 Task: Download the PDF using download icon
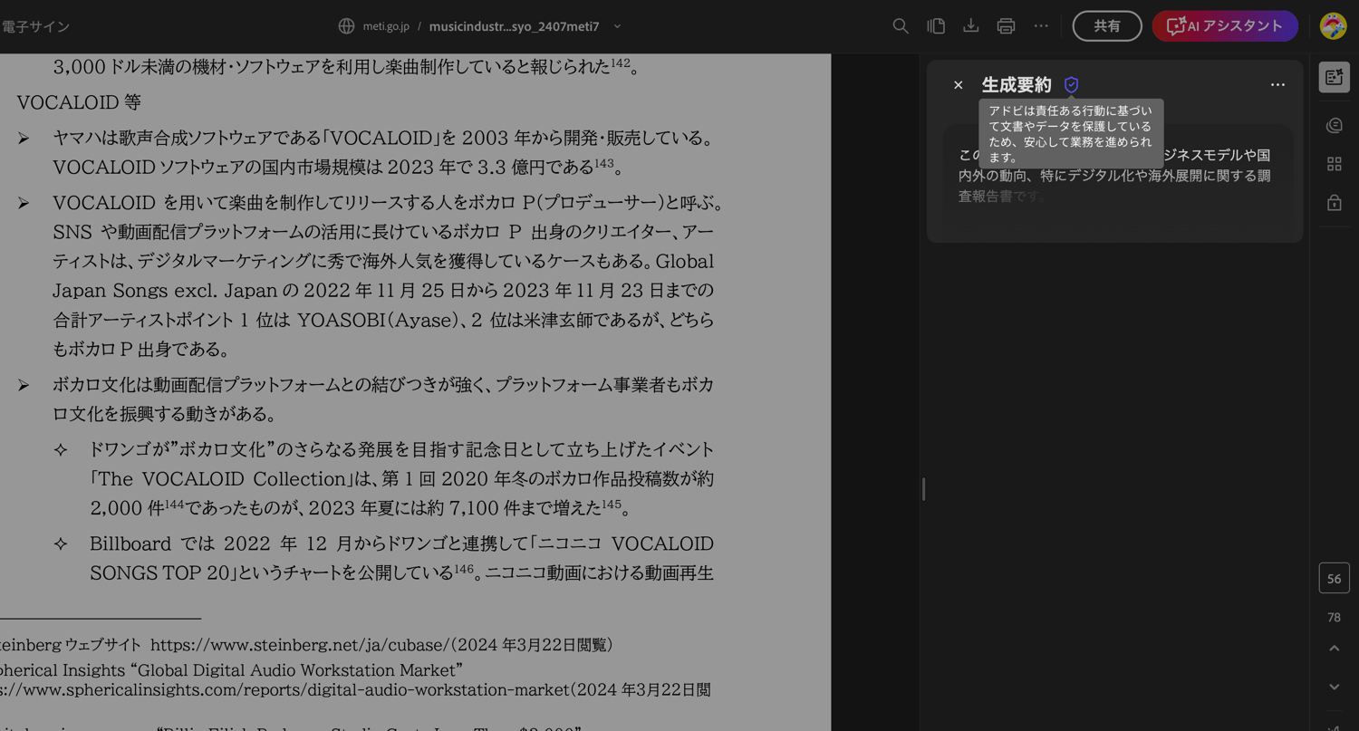coord(970,26)
